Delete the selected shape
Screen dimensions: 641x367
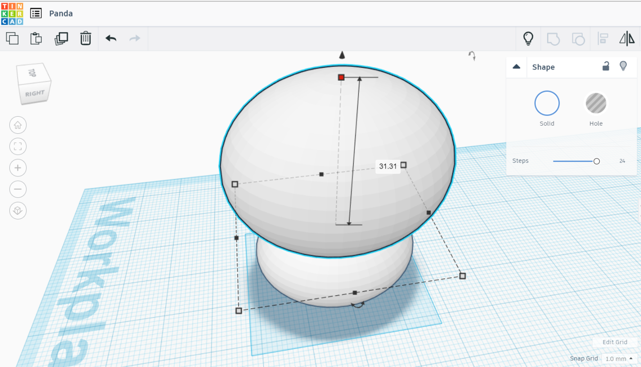[85, 38]
